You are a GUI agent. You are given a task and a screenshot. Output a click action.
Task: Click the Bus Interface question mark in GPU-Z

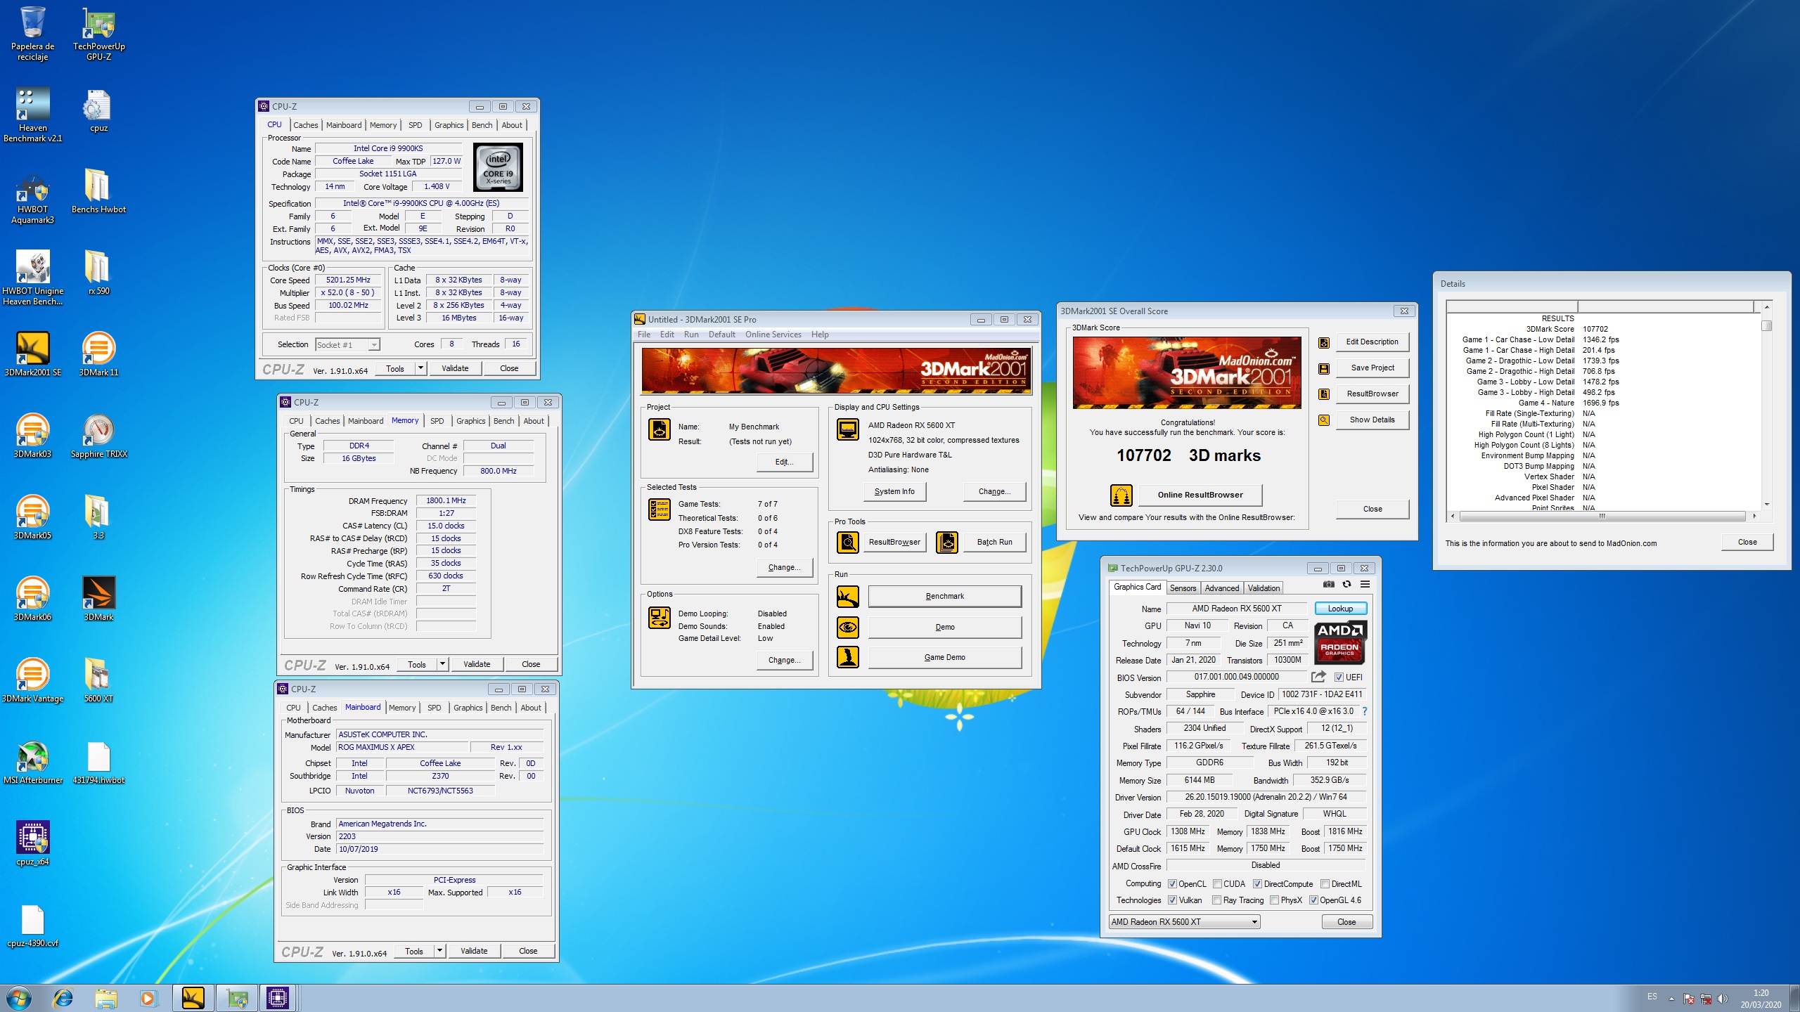pos(1365,711)
